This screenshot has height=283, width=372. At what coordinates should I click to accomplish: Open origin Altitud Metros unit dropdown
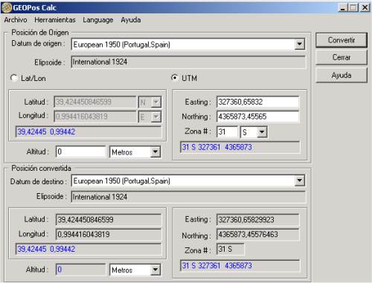coord(155,152)
